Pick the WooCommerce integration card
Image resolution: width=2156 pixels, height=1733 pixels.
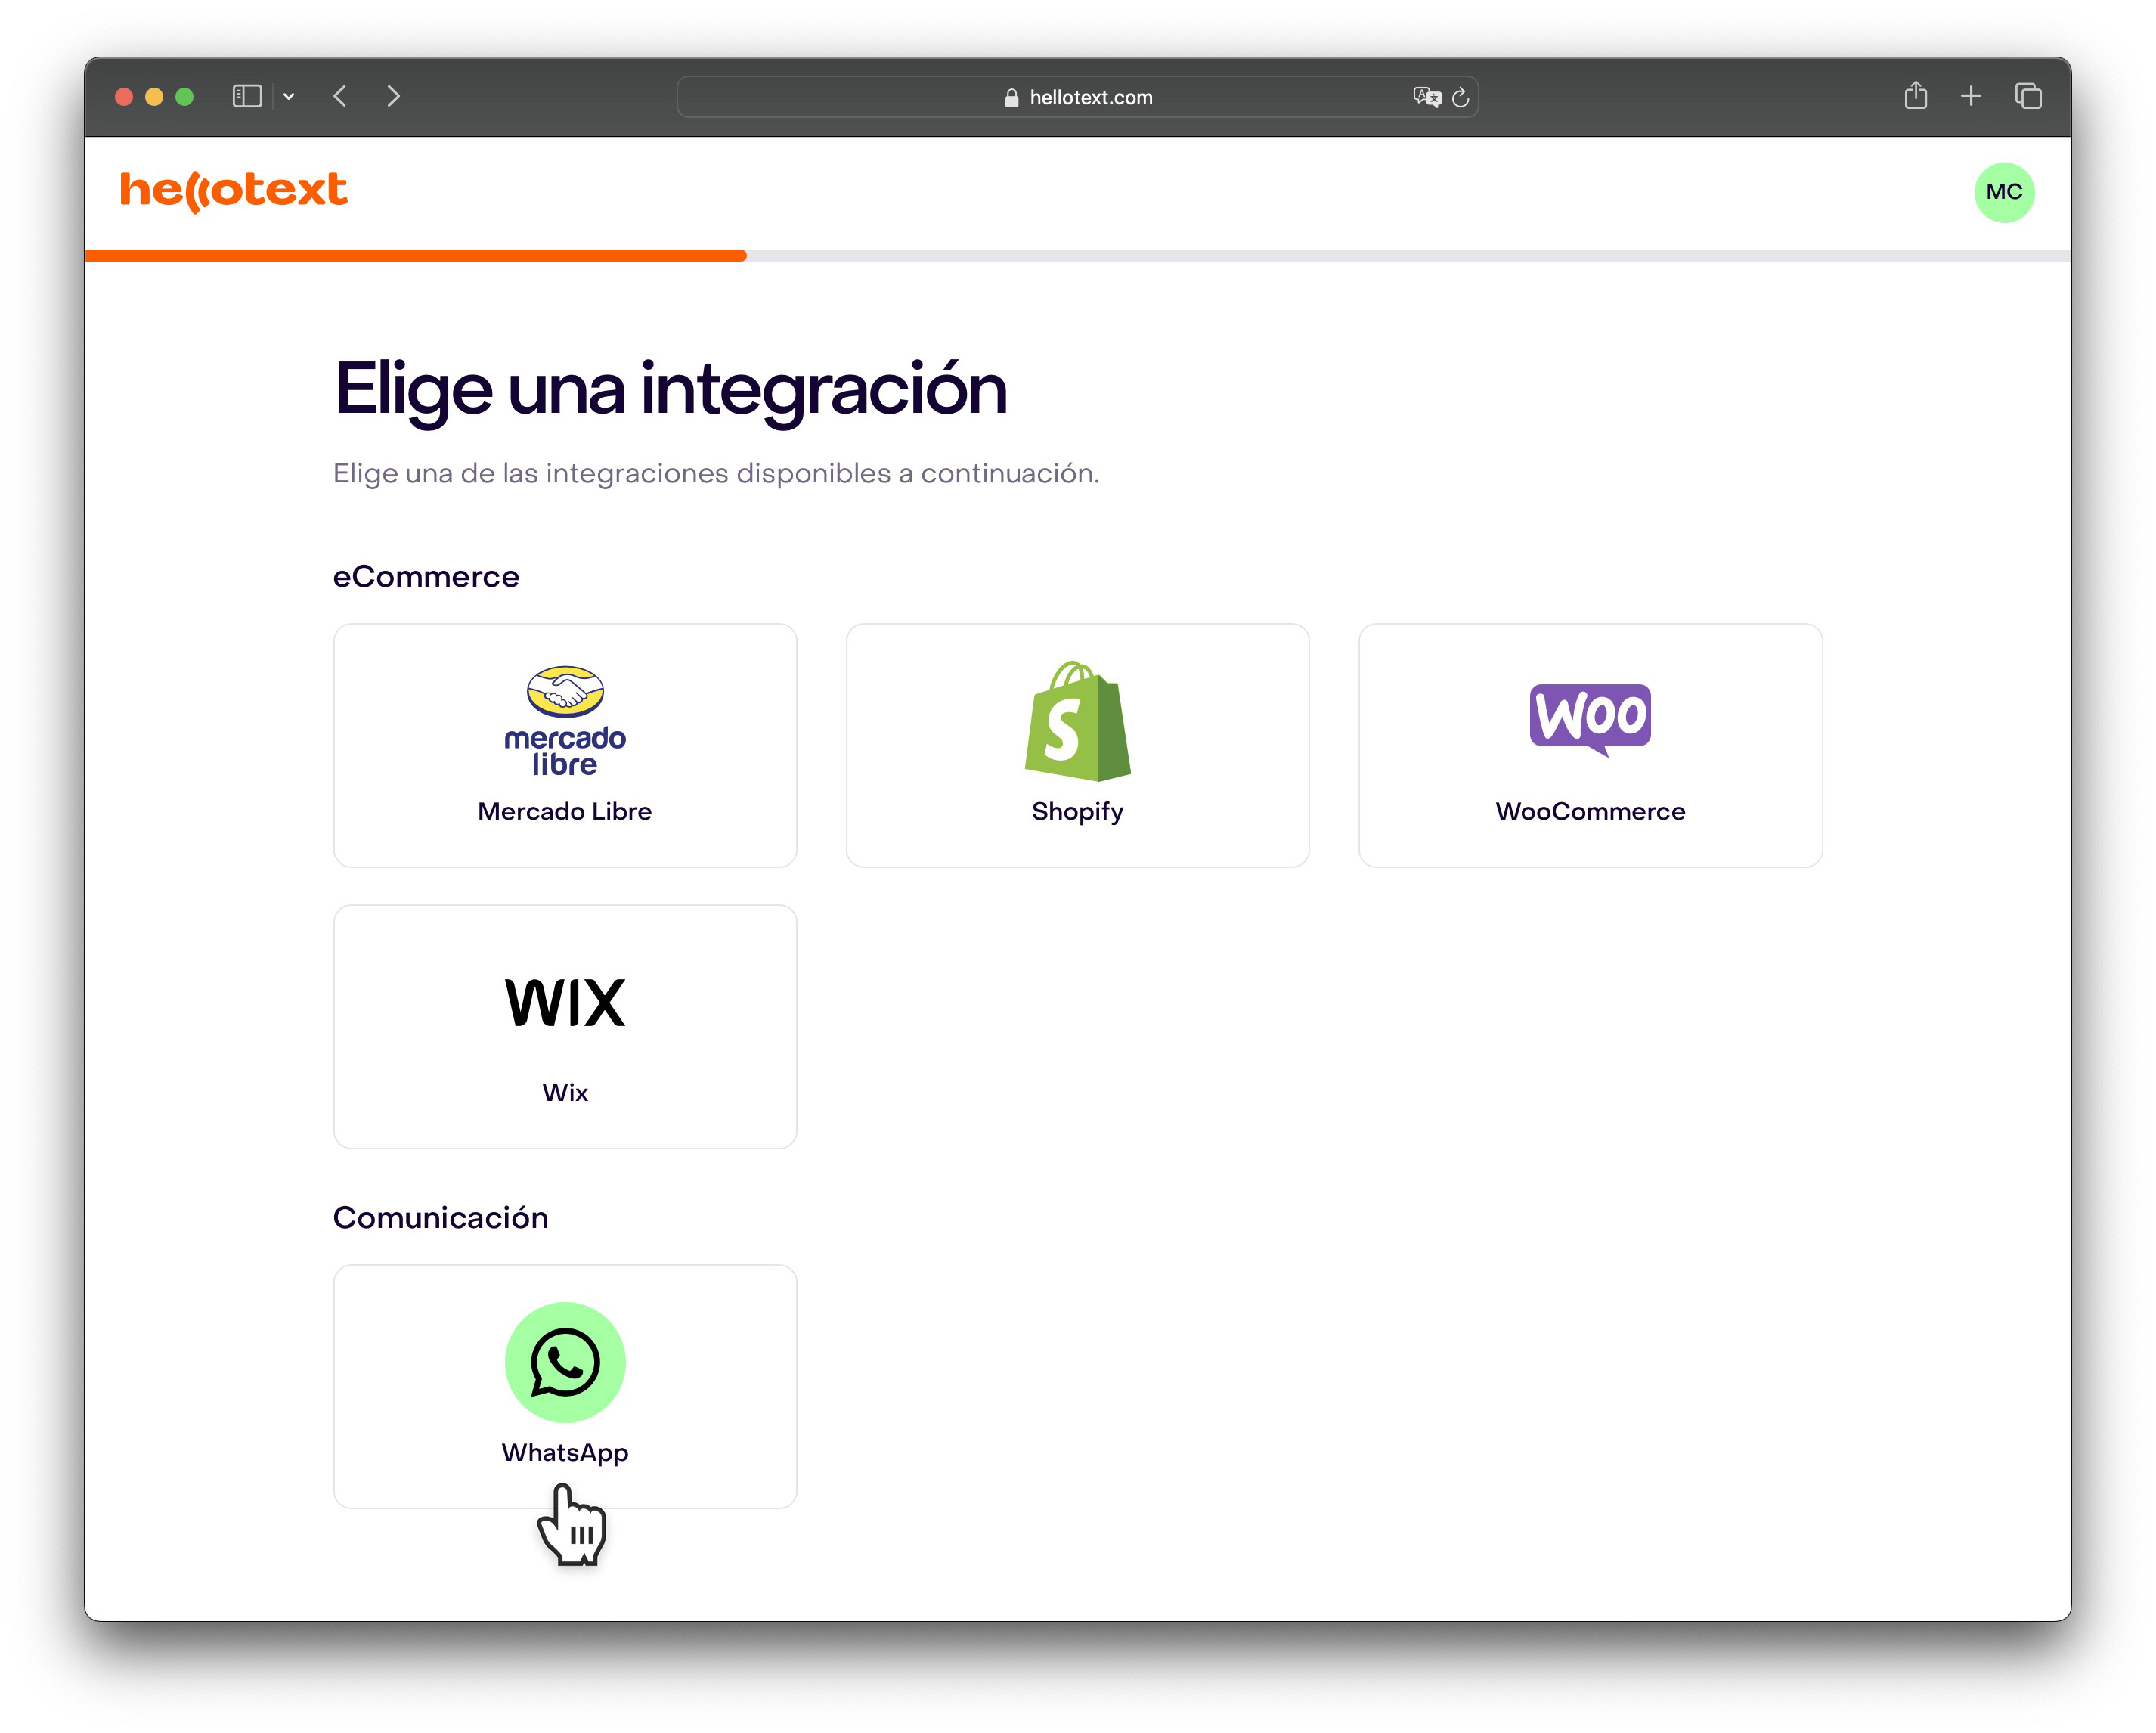(x=1590, y=745)
